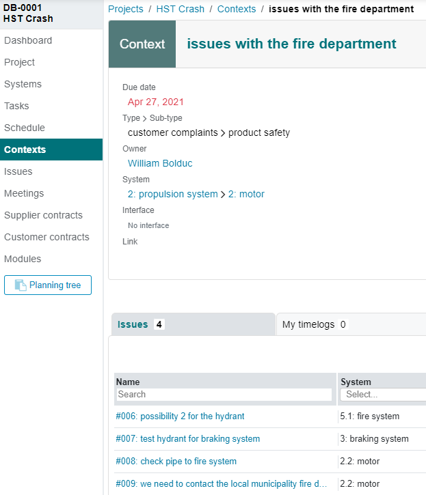Click the product safety sub-type text
426x495 pixels.
tap(259, 132)
